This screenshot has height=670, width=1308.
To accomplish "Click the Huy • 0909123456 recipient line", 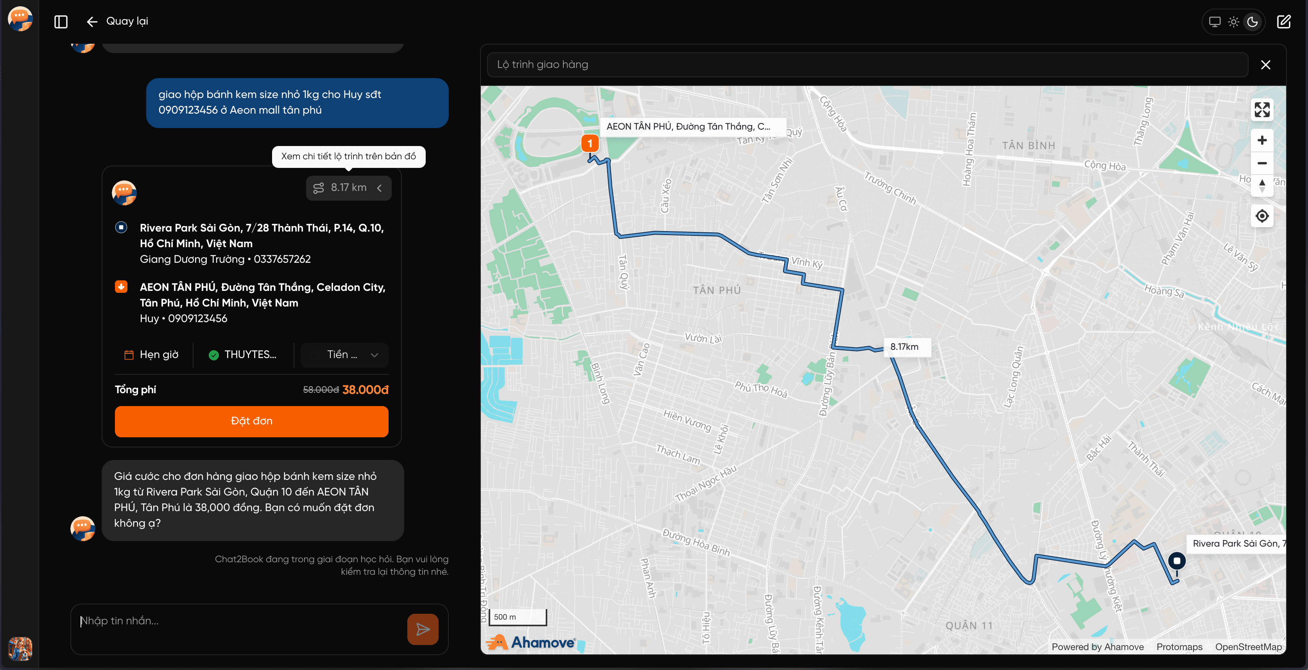I will 183,319.
